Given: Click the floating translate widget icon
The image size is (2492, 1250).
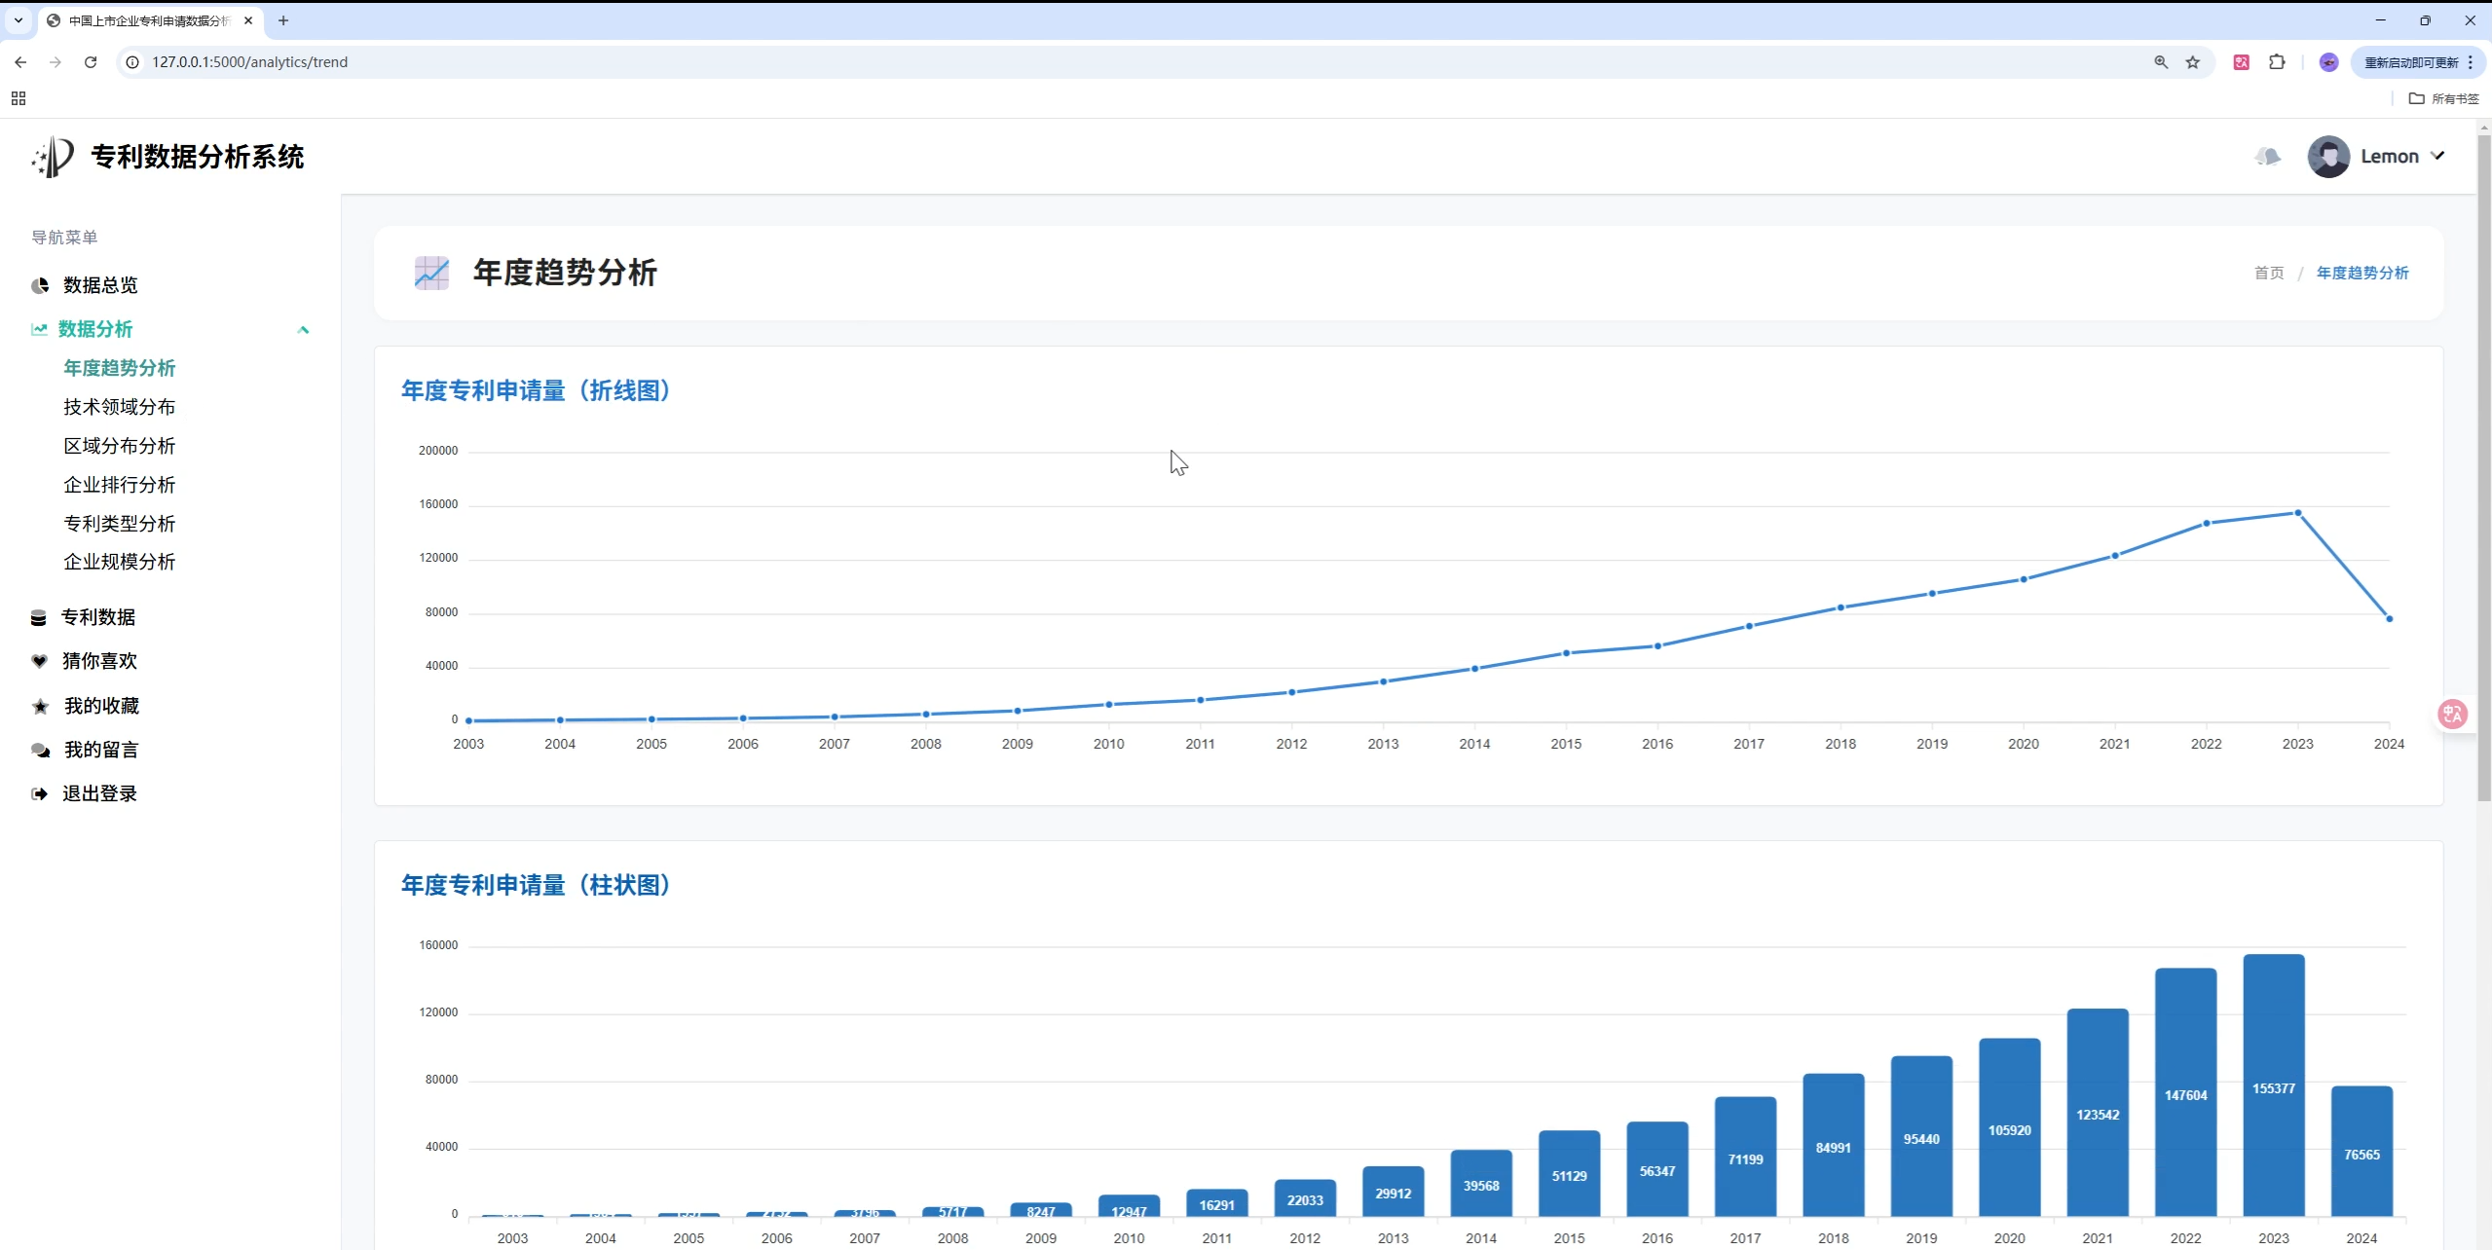Looking at the screenshot, I should click(2452, 715).
